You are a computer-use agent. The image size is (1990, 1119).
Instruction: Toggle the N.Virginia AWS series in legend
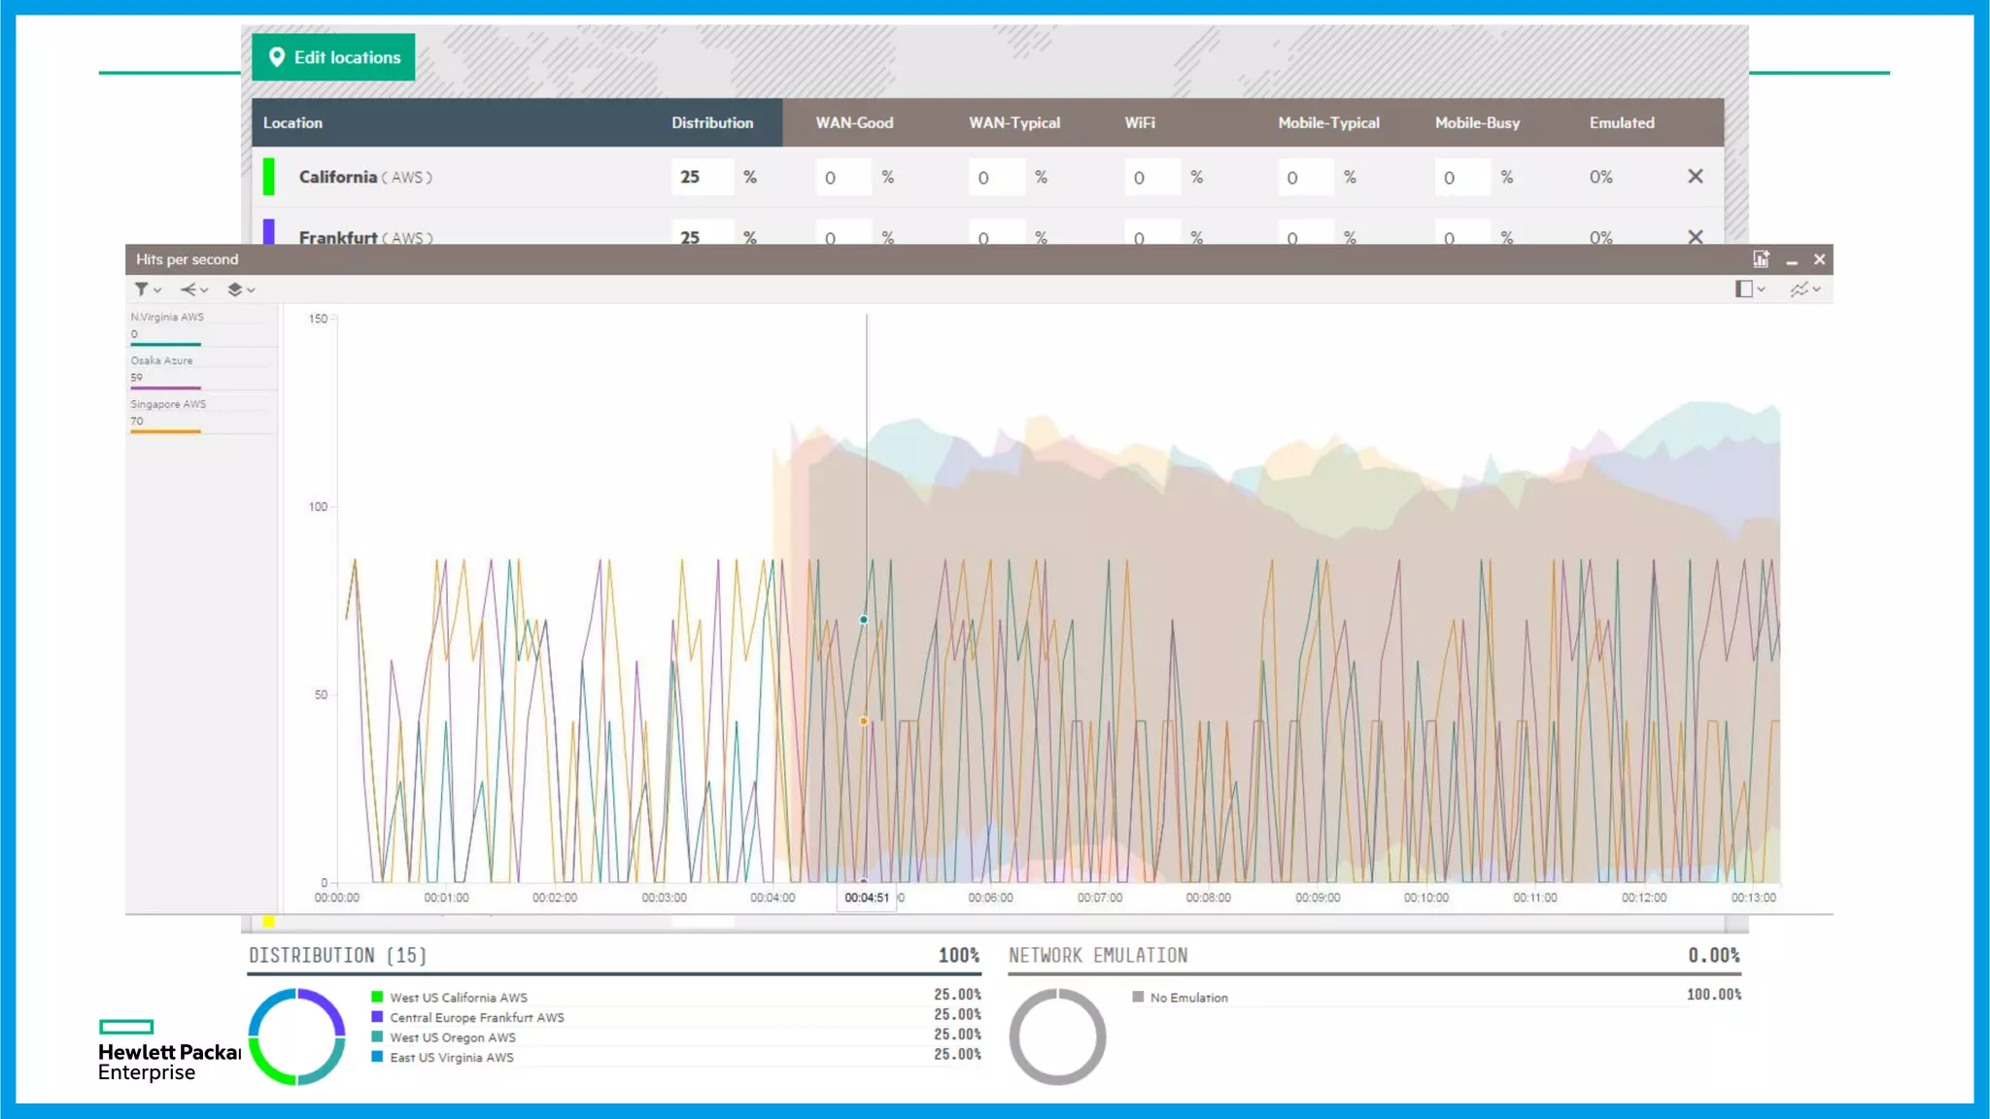coord(167,318)
